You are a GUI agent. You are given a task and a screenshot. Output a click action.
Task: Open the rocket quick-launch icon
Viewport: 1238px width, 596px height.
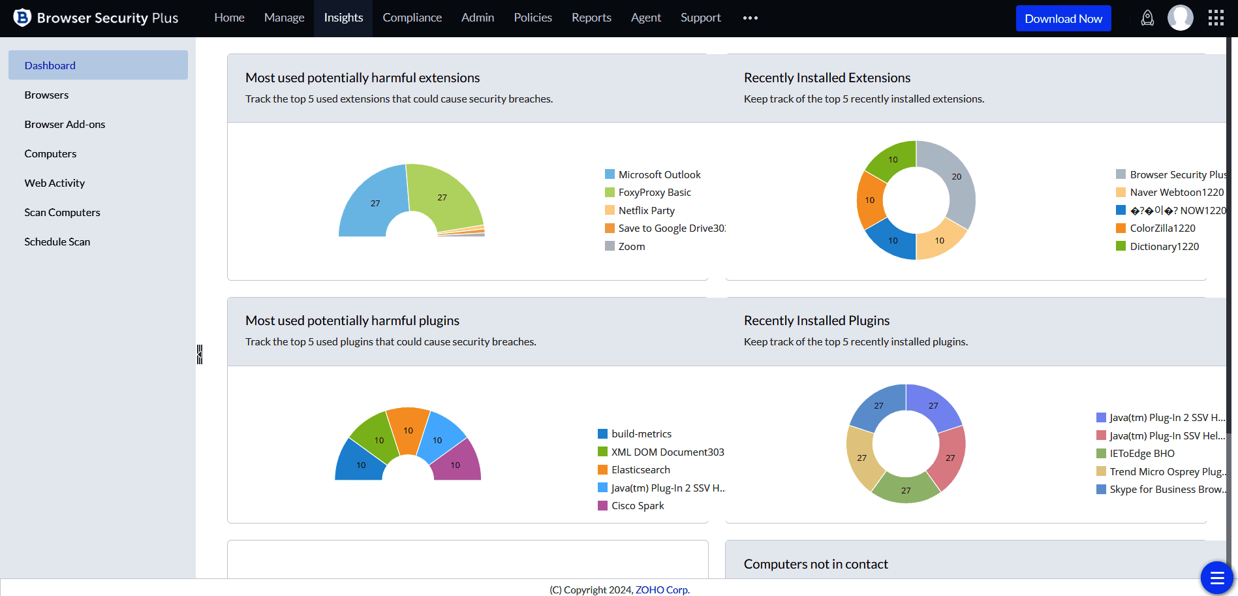[x=1147, y=18]
